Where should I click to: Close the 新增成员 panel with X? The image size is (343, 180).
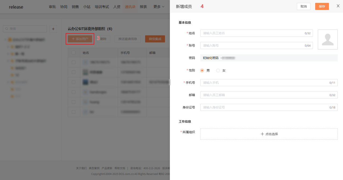pyautogui.click(x=338, y=6)
